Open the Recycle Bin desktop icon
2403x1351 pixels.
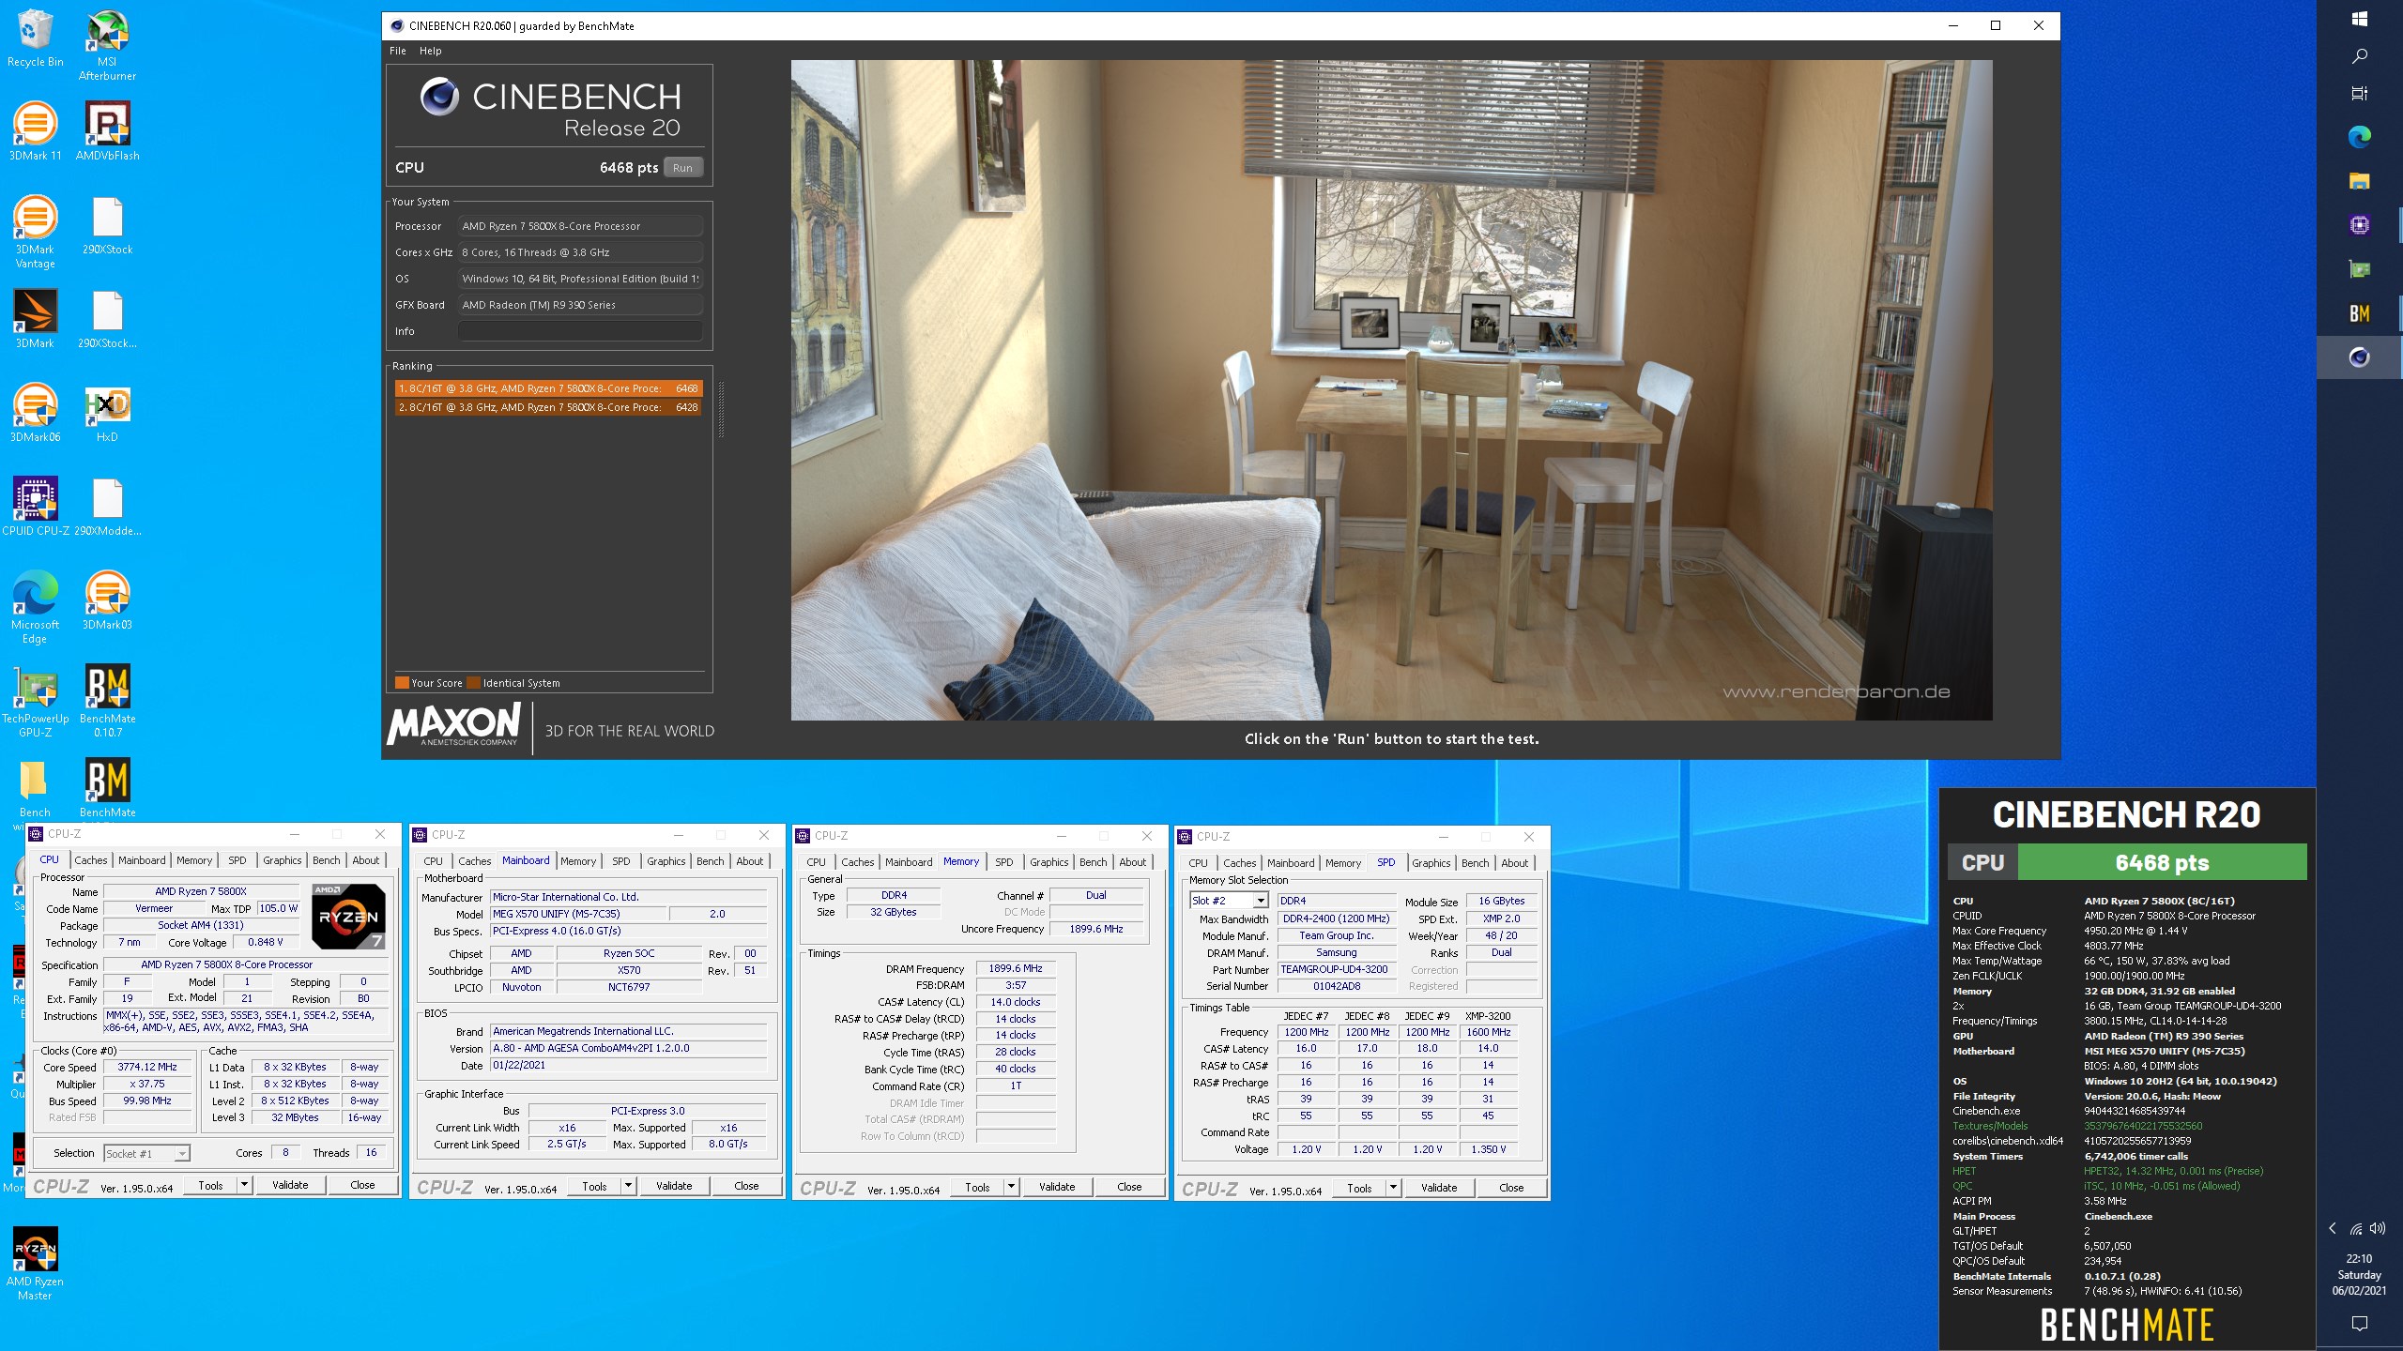35,39
